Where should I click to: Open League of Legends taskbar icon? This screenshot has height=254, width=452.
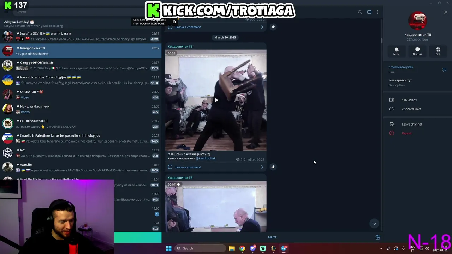(x=273, y=248)
